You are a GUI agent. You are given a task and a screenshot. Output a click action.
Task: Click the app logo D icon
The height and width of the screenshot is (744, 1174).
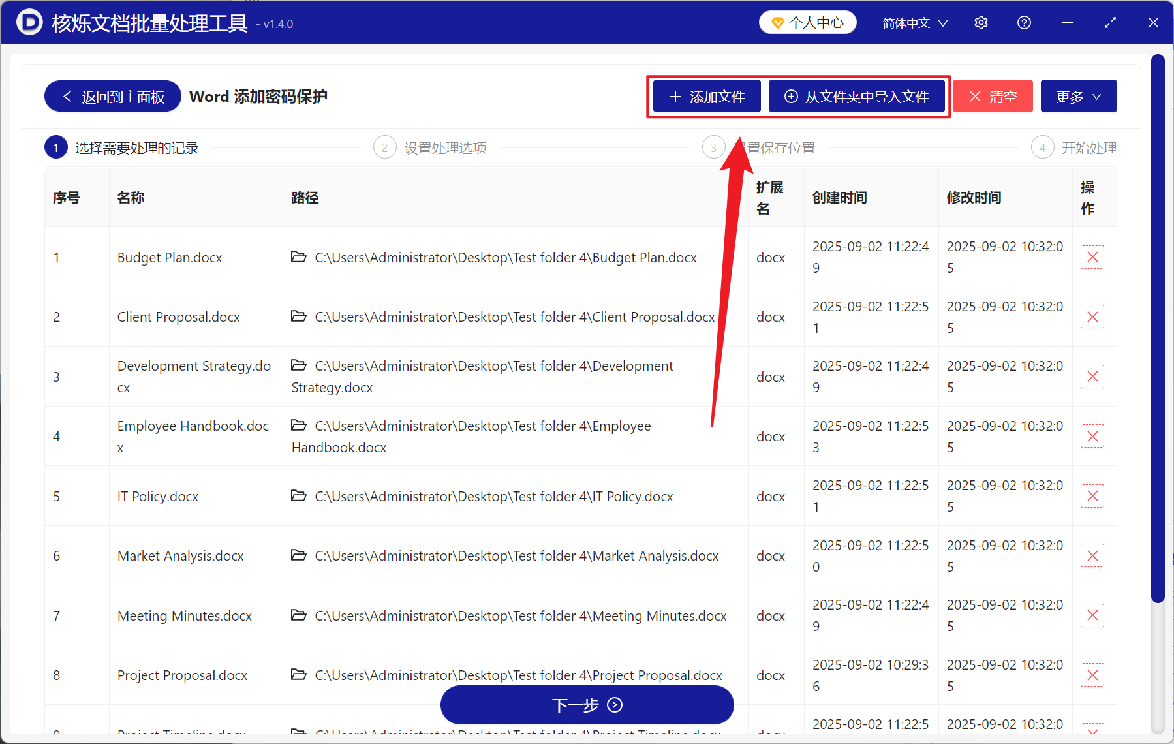(28, 22)
